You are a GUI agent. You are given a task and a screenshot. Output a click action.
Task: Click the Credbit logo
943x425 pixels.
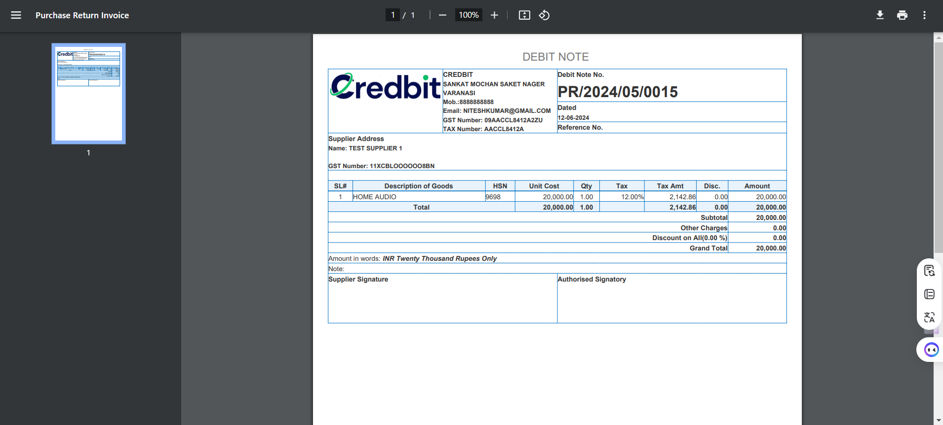(385, 87)
